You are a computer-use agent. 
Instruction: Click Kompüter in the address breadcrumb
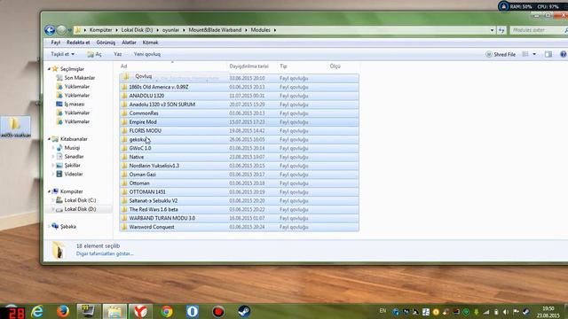coord(100,30)
